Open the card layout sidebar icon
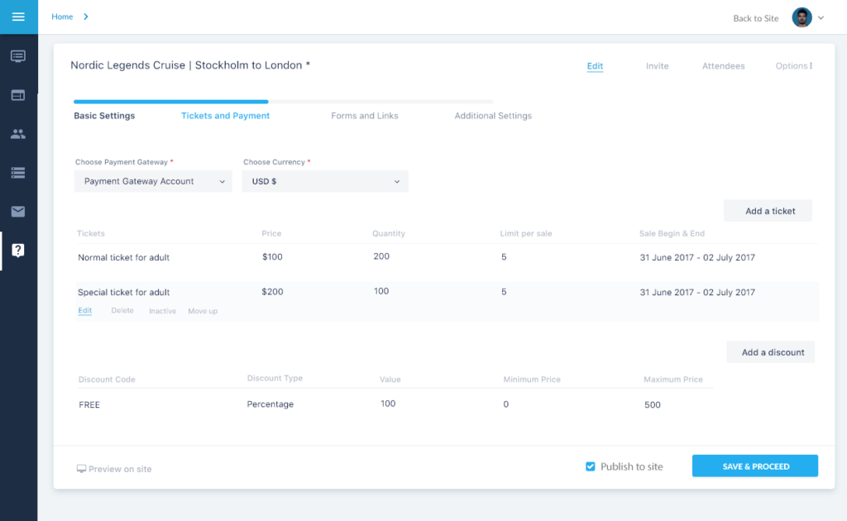The height and width of the screenshot is (521, 847). pyautogui.click(x=18, y=95)
